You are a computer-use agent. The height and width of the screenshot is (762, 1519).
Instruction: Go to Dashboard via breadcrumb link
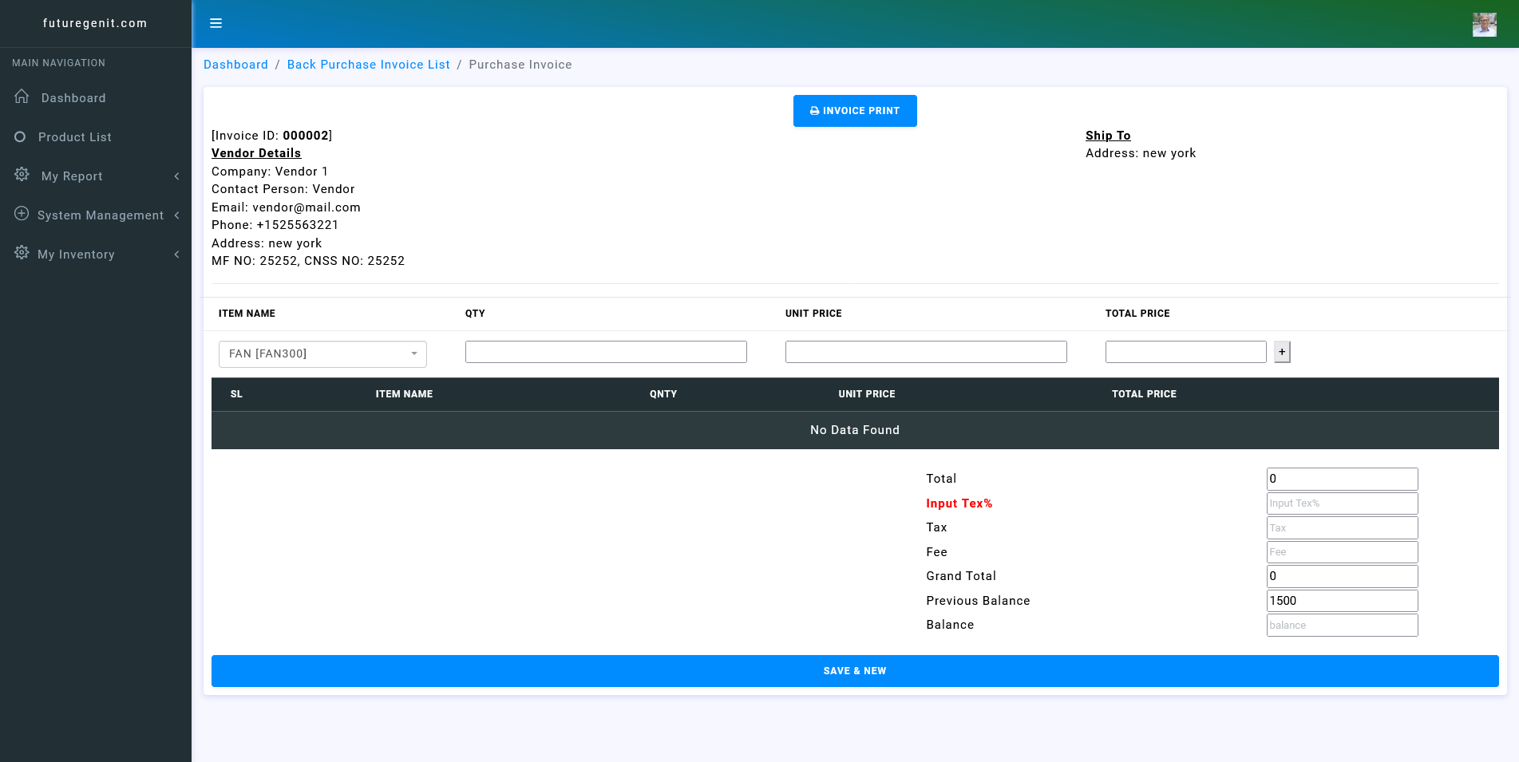pos(235,65)
